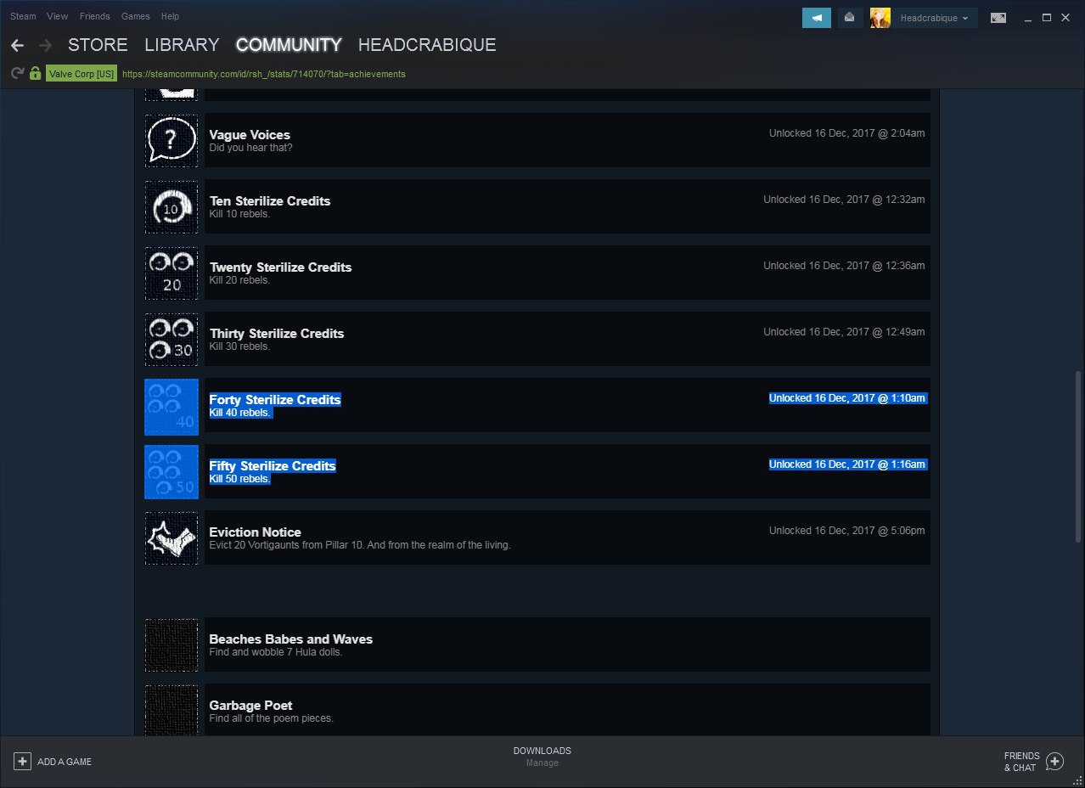
Task: Click the Evict 20 Vortigaunts description
Action: click(x=360, y=545)
